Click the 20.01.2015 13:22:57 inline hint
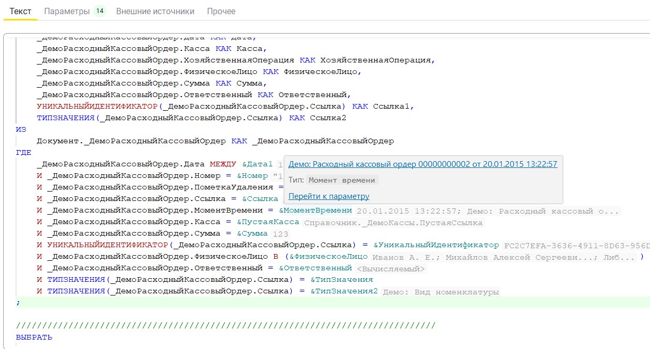650x349 pixels. pos(488,211)
